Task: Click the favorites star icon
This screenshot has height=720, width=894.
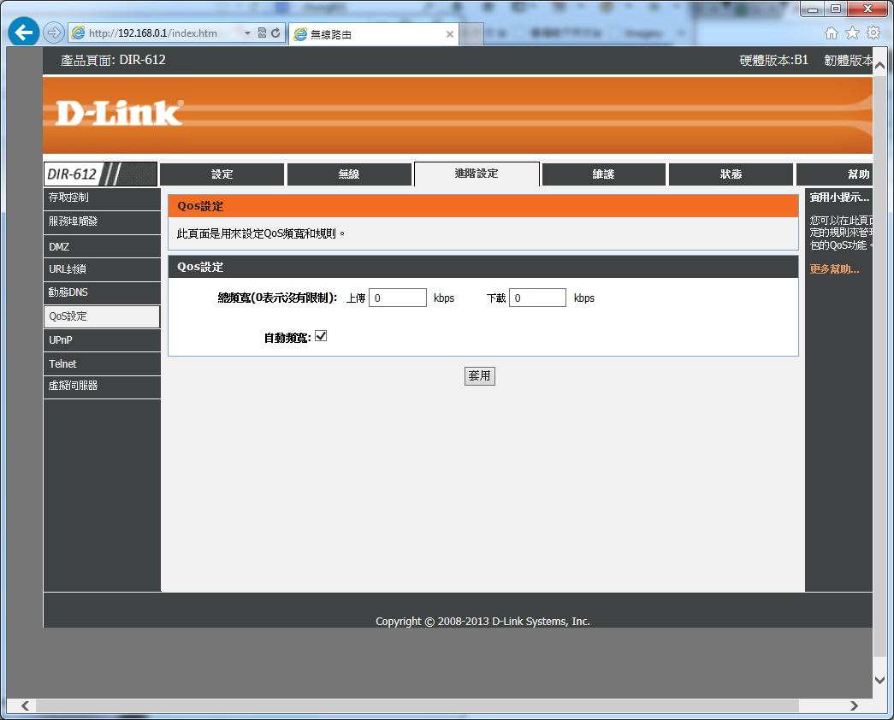Action: click(852, 33)
